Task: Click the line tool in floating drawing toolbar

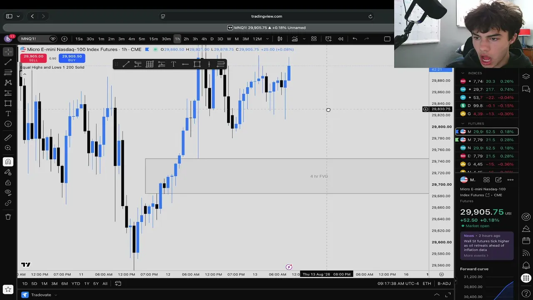Action: [126, 64]
